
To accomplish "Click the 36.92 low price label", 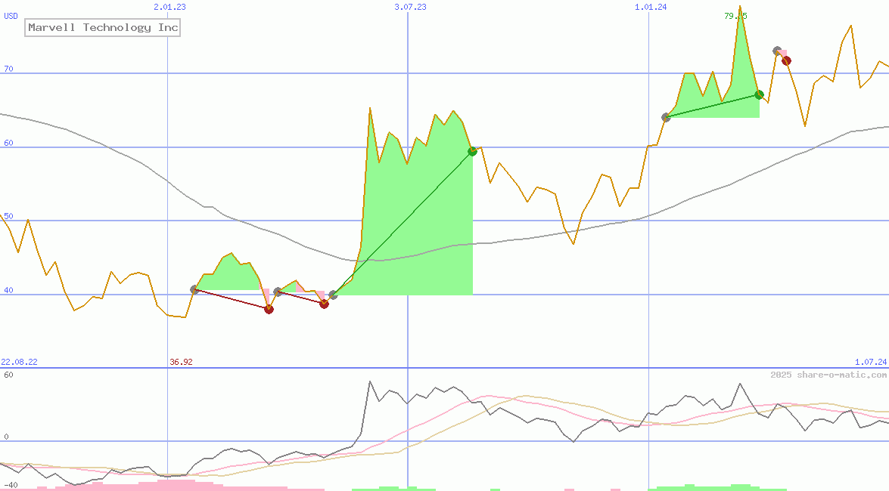I will pyautogui.click(x=181, y=362).
